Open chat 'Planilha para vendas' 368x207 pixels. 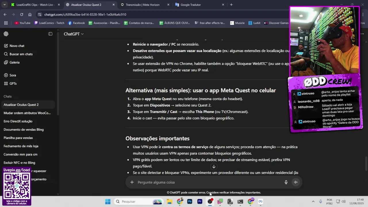tap(28, 138)
